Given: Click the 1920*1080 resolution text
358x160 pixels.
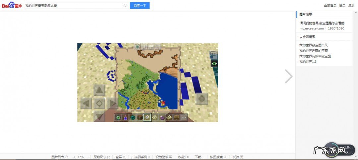Looking at the screenshot, I should click(x=336, y=28).
